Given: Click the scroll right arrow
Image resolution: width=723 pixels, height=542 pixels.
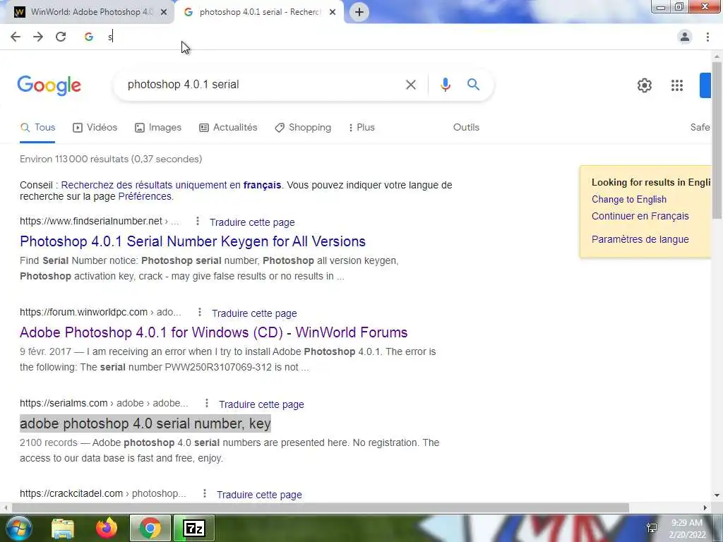Looking at the screenshot, I should click(705, 508).
